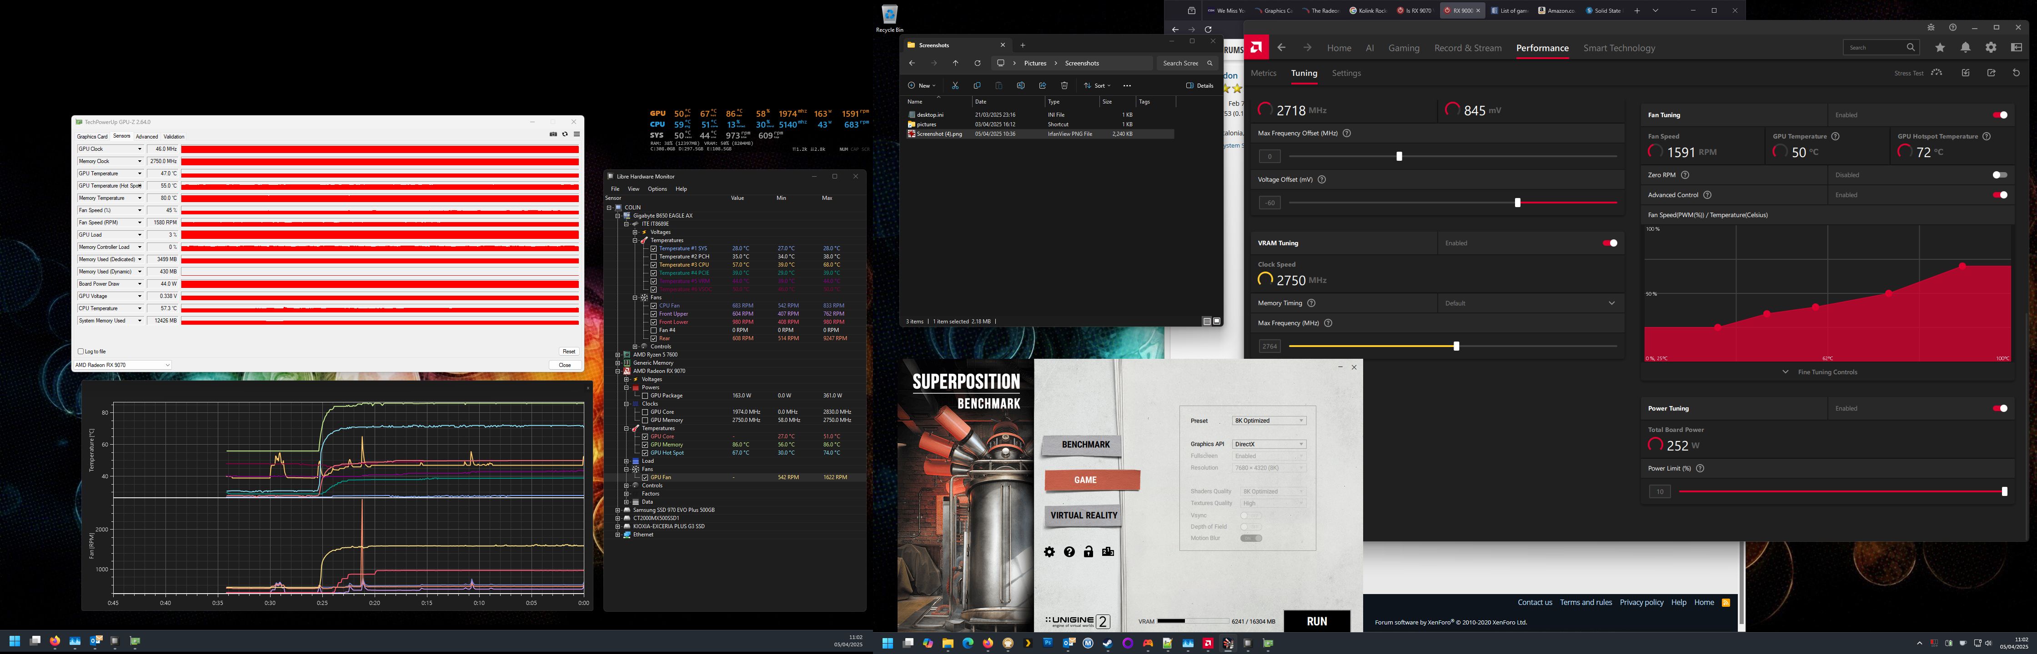The height and width of the screenshot is (654, 2037).
Task: Open Preset dropdown in Superposition
Action: (x=1269, y=421)
